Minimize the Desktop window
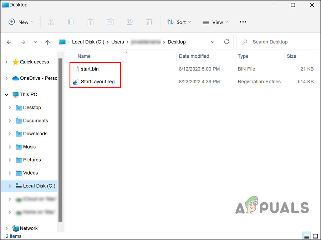Screen dimensions: 321x240 (274, 5)
